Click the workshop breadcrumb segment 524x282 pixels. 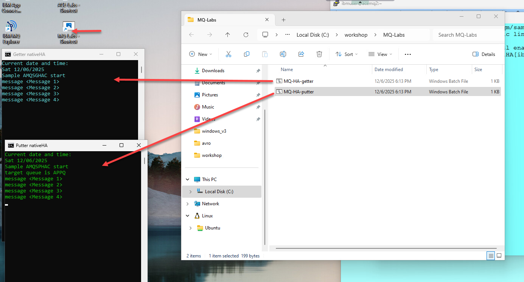[356, 35]
